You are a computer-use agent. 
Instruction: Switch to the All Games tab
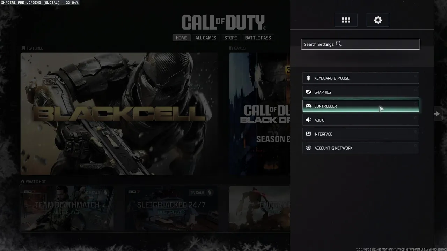[x=206, y=38]
